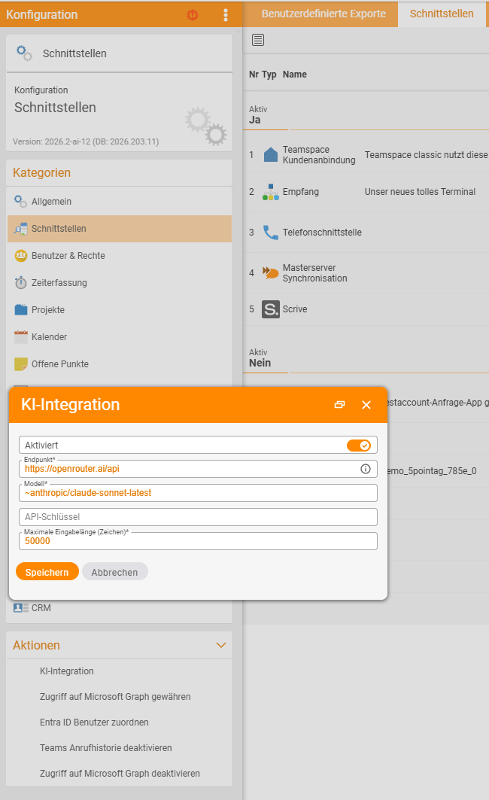The height and width of the screenshot is (800, 489).
Task: Click the Abbrechen button
Action: 115,572
